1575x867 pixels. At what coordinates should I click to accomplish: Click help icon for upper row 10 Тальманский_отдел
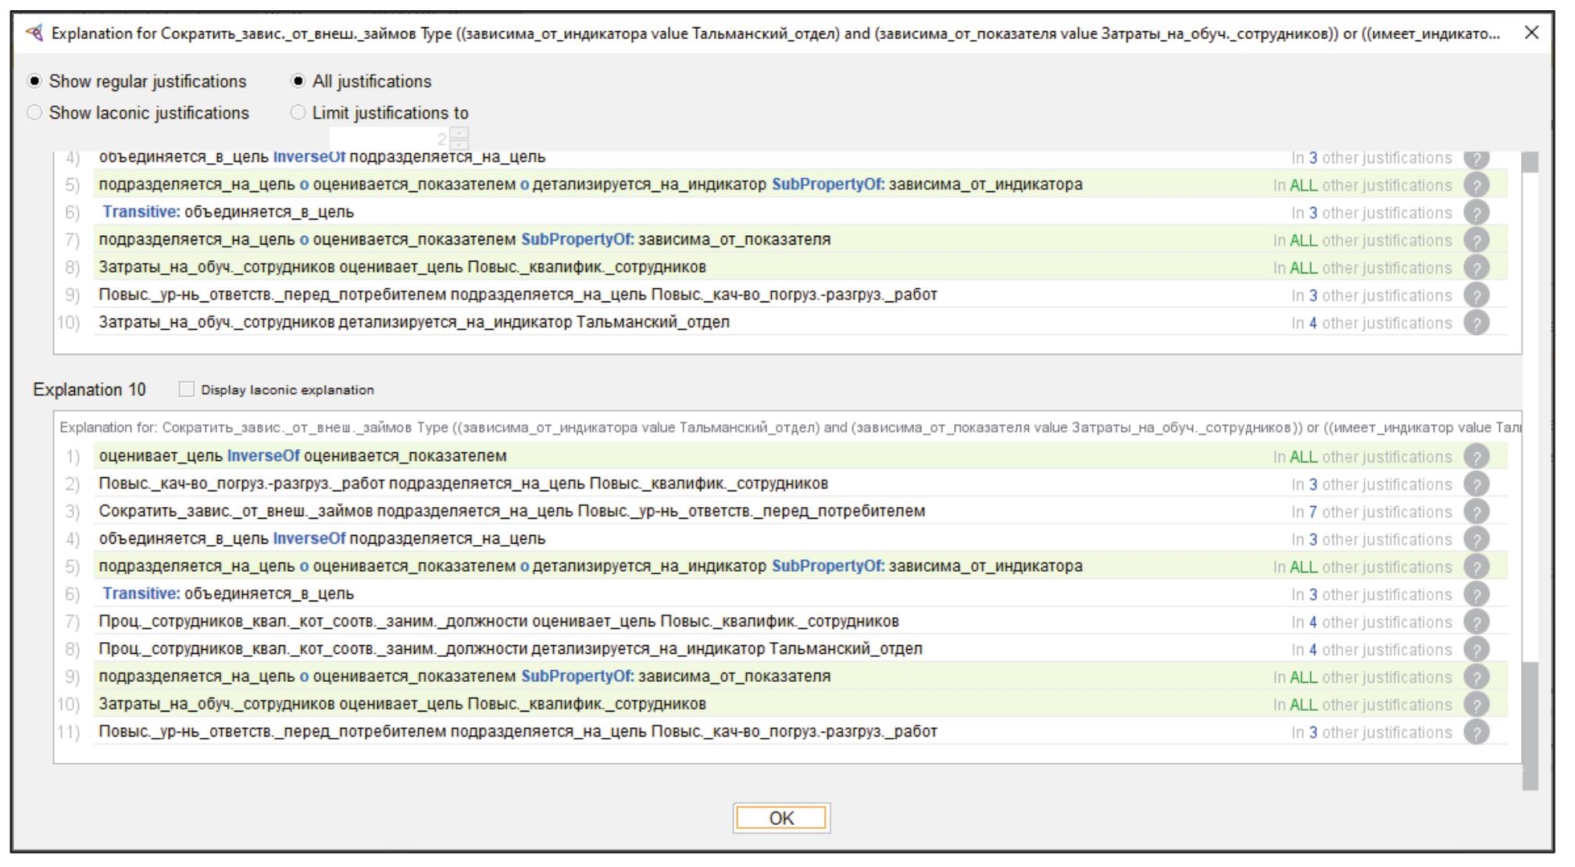click(1476, 323)
